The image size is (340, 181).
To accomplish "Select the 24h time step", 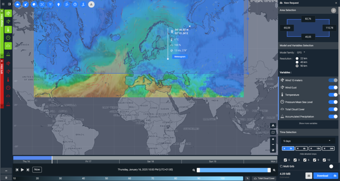I will (328, 149).
